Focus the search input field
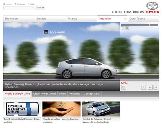 [18, 8]
